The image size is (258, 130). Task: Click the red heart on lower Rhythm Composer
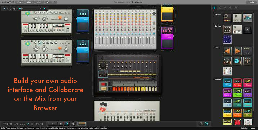103,109
